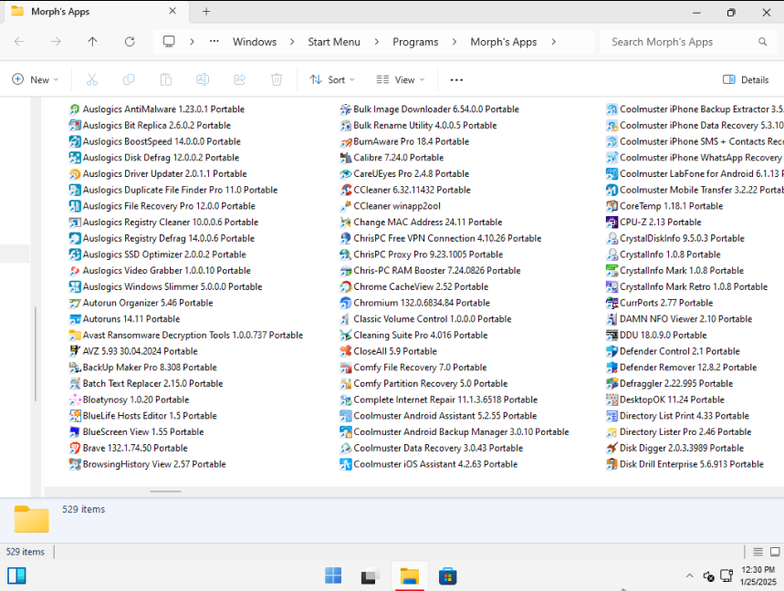Click the CoreTemp app icon
This screenshot has height=591, width=784.
(612, 206)
